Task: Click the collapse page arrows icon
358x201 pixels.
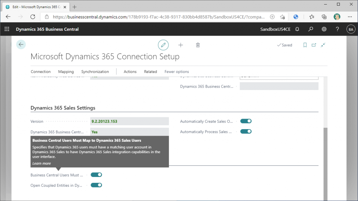Action: (323, 45)
